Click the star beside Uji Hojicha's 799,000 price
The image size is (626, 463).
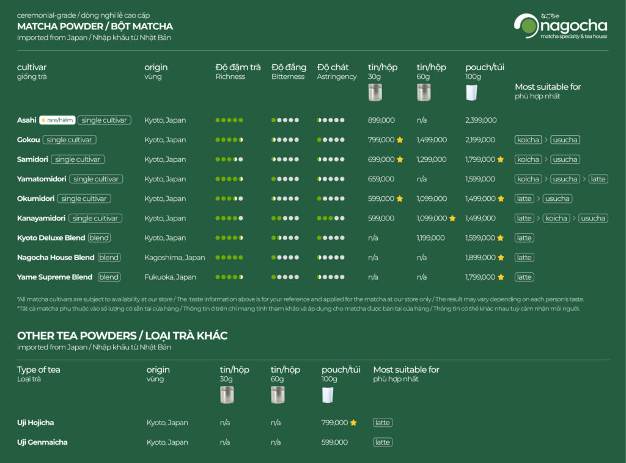point(353,423)
